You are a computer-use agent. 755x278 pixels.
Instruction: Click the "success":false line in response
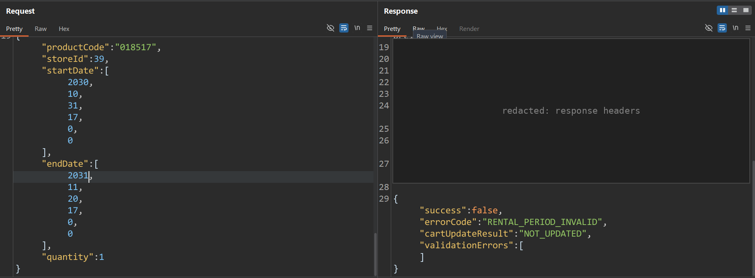pyautogui.click(x=461, y=211)
